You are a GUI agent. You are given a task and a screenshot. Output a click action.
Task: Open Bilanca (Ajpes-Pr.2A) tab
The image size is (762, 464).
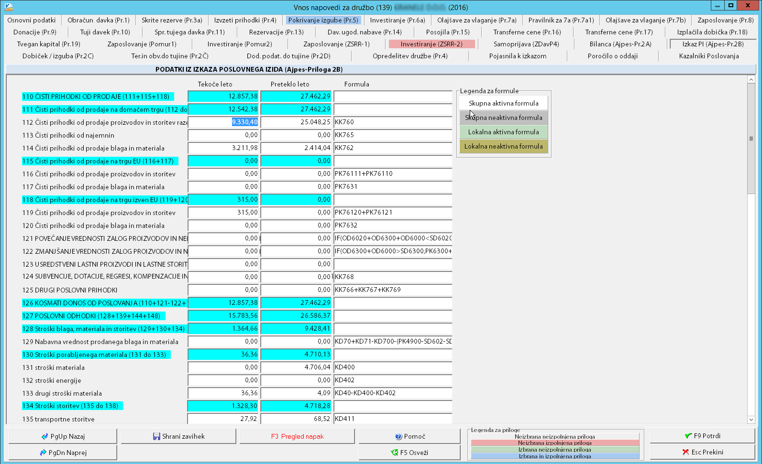[x=620, y=44]
